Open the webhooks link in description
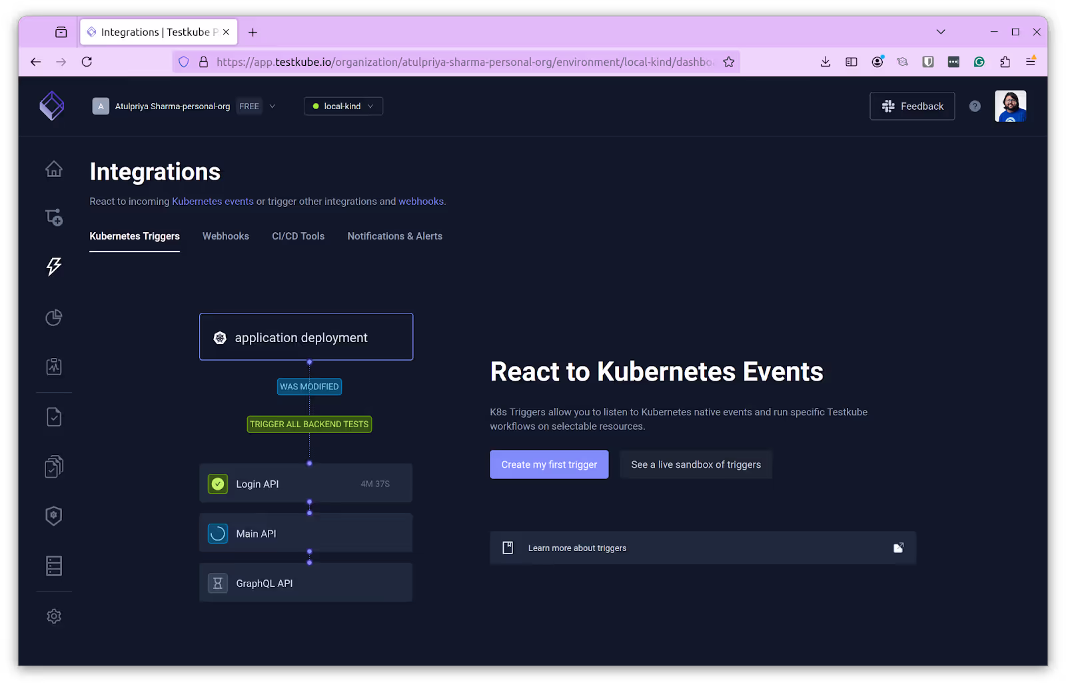The image size is (1066, 686). click(x=421, y=202)
